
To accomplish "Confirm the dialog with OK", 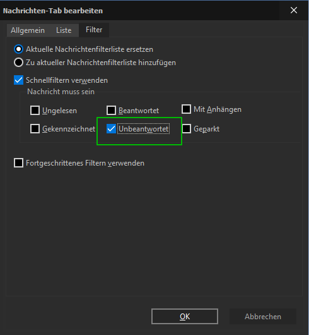I will coord(185,317).
